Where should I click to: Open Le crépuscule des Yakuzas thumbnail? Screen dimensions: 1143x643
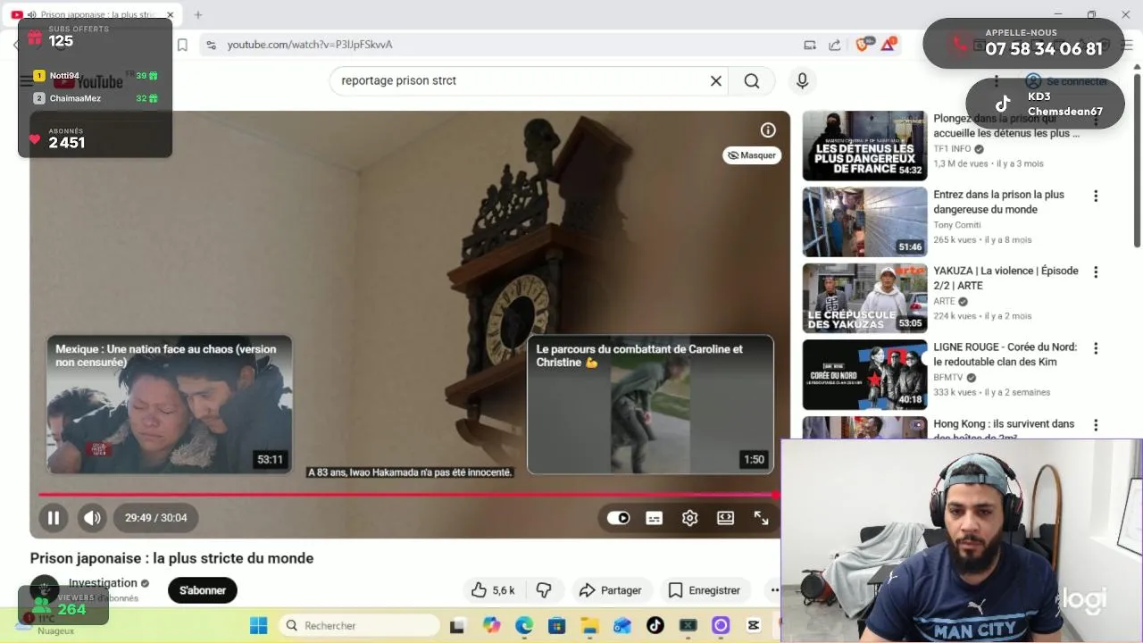tap(864, 297)
